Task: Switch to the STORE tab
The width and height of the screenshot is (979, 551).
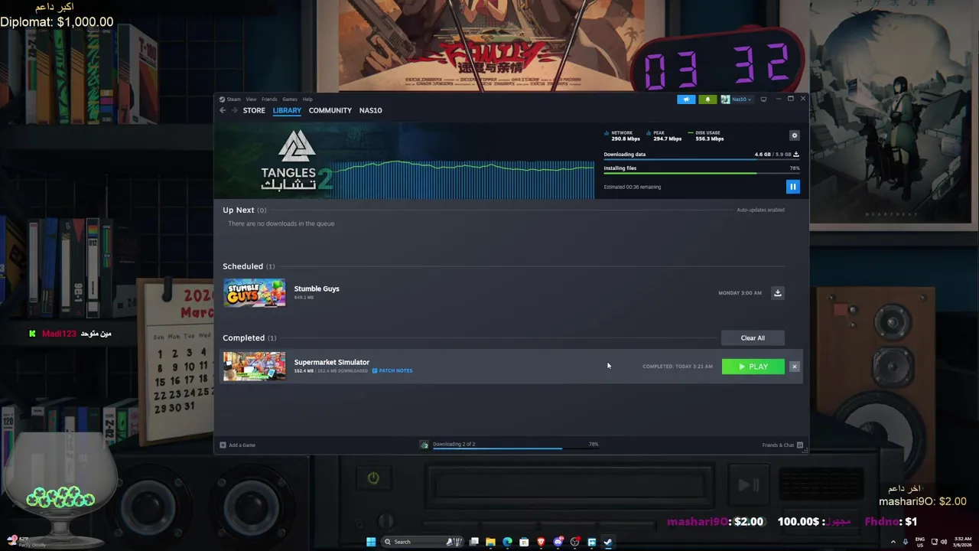Action: pos(254,110)
